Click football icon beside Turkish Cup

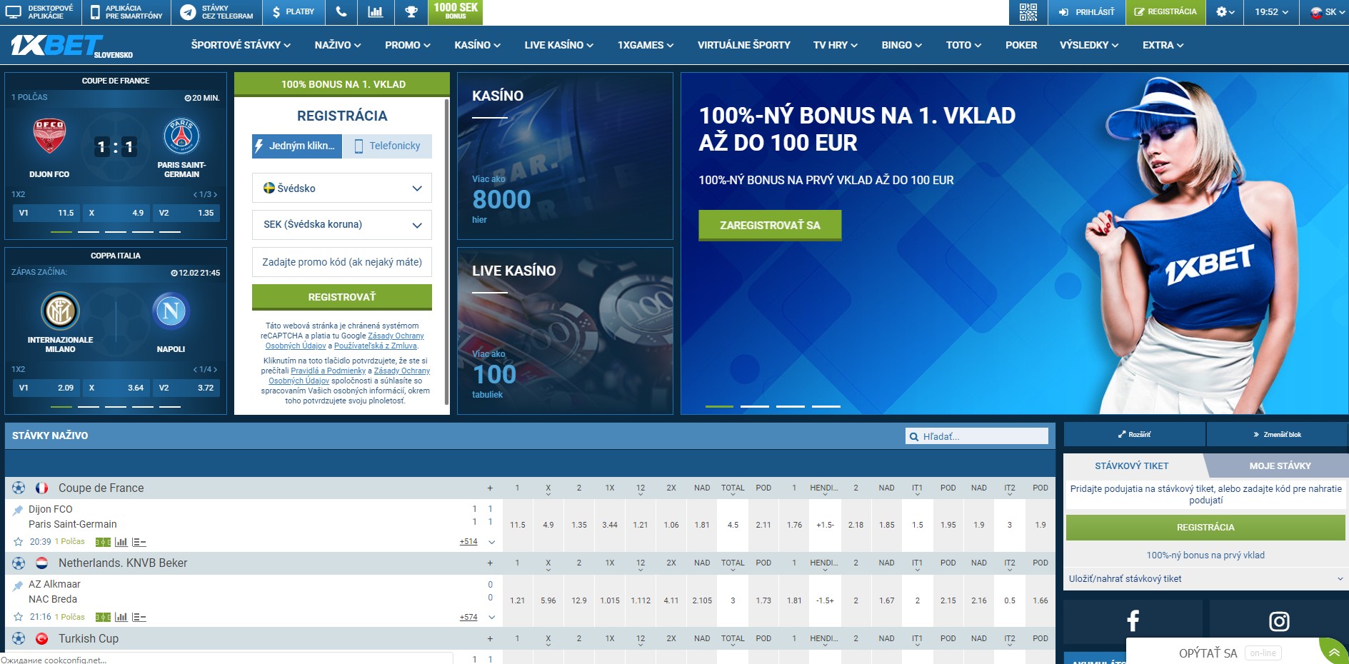coord(19,638)
